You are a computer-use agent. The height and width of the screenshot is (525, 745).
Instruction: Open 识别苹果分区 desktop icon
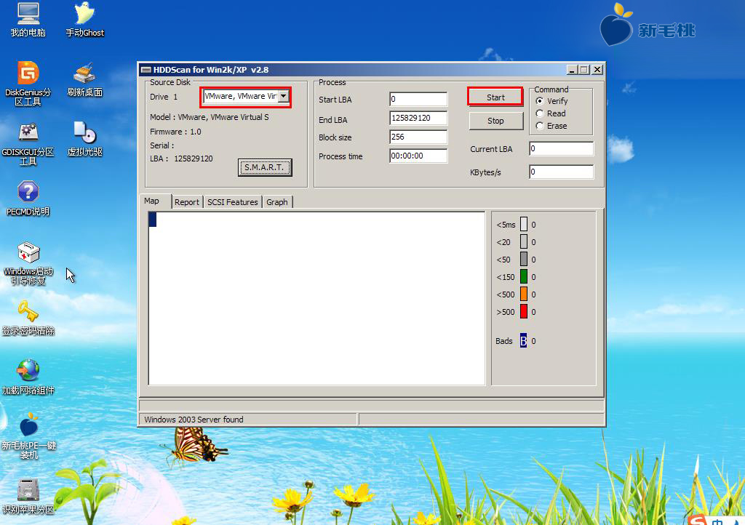tap(28, 497)
